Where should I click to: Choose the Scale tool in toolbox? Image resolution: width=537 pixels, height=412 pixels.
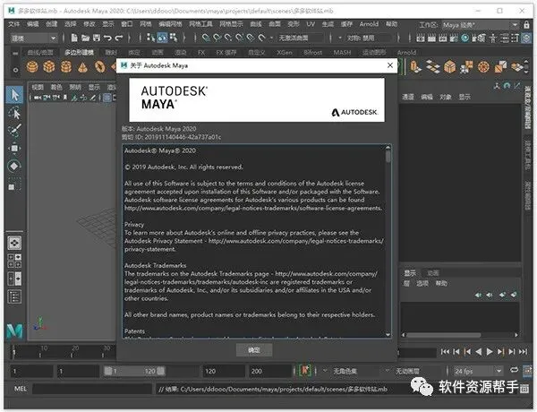(14, 185)
